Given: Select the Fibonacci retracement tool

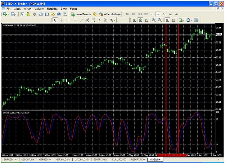Looking at the screenshot, I should 93,20.
